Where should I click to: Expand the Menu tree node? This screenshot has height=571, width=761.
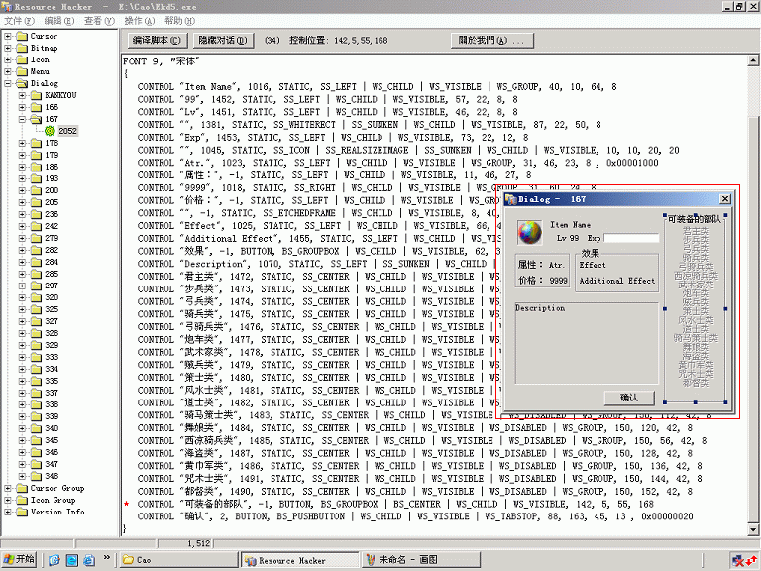(x=8, y=71)
